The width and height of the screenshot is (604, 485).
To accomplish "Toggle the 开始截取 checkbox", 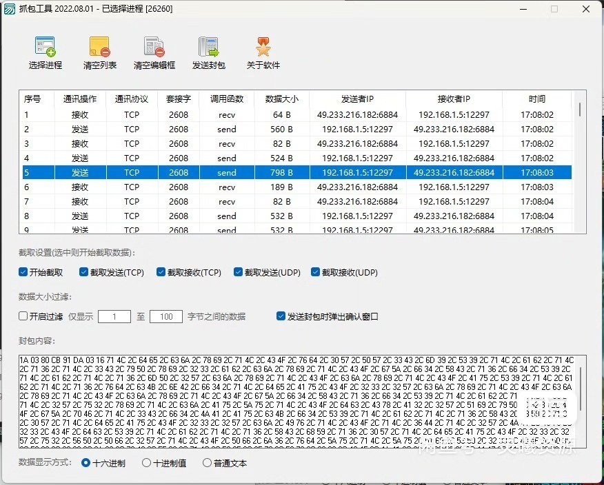I will pos(23,272).
